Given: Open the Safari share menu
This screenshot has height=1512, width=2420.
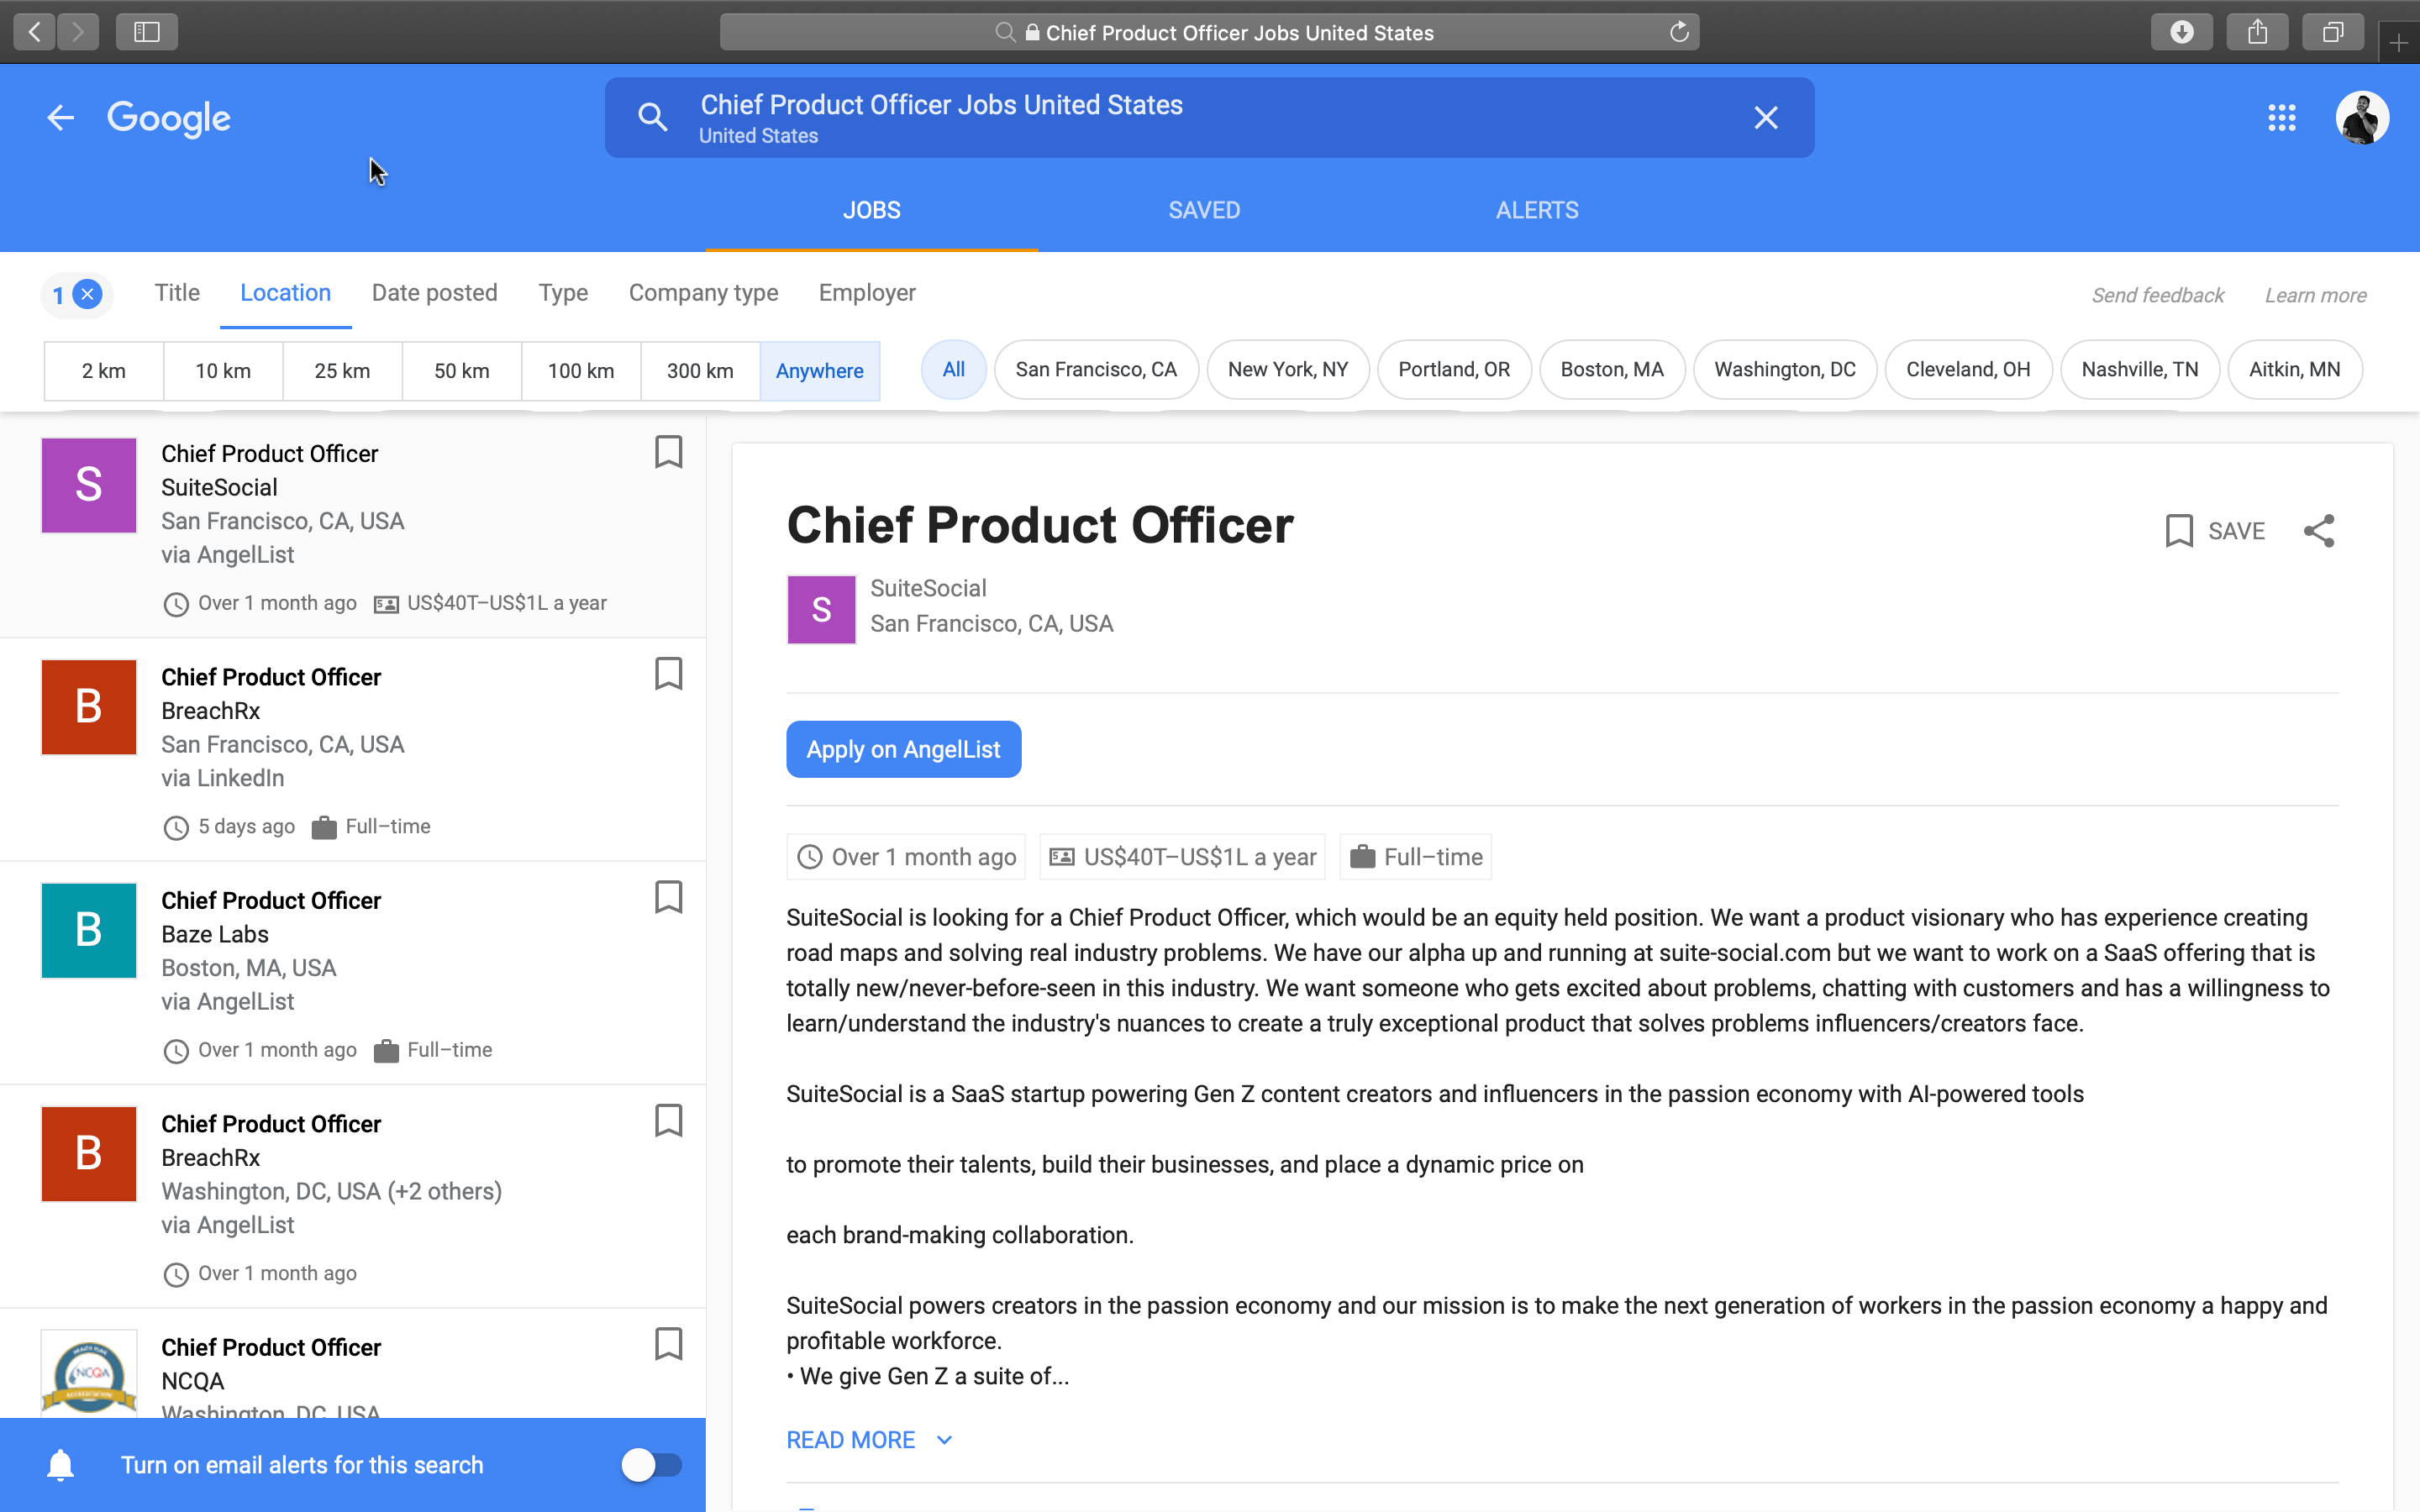Looking at the screenshot, I should click(2258, 32).
